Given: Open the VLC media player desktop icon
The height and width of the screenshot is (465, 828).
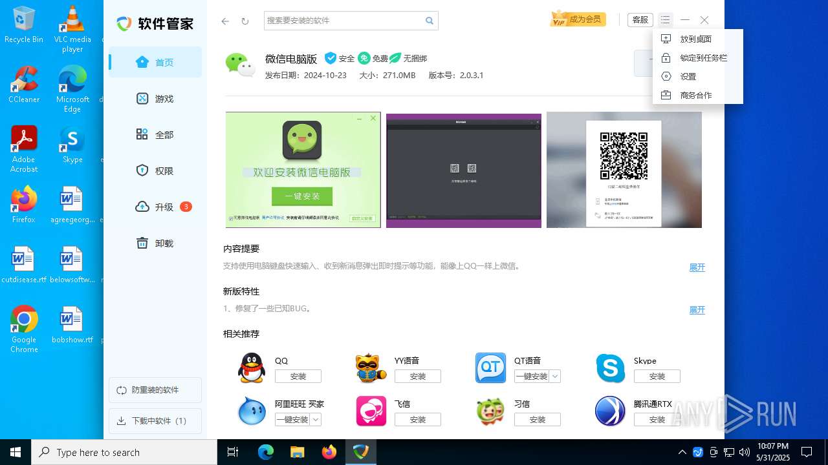Looking at the screenshot, I should coord(72,29).
